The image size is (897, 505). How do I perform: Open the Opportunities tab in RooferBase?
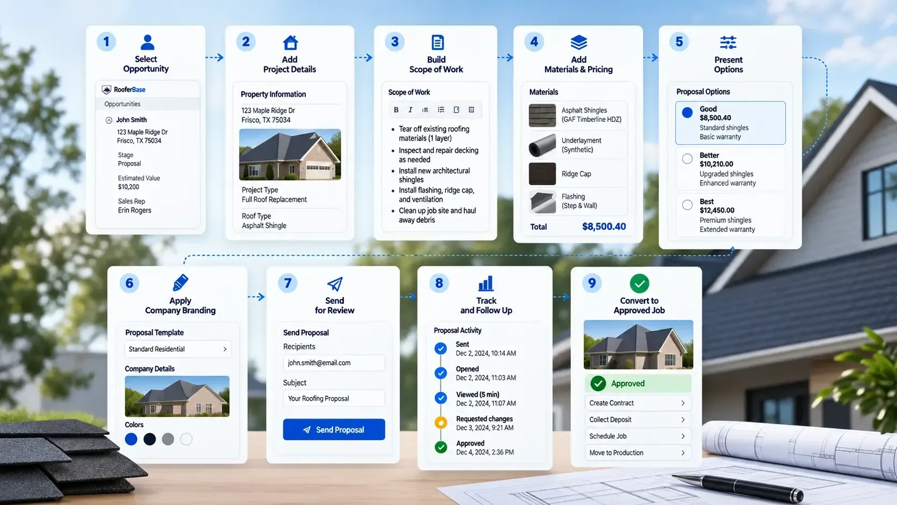point(122,104)
